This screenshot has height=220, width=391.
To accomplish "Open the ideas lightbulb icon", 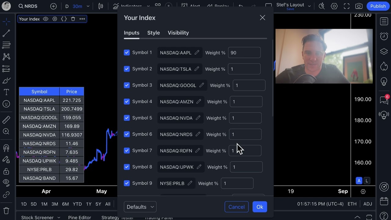I will coord(384,81).
